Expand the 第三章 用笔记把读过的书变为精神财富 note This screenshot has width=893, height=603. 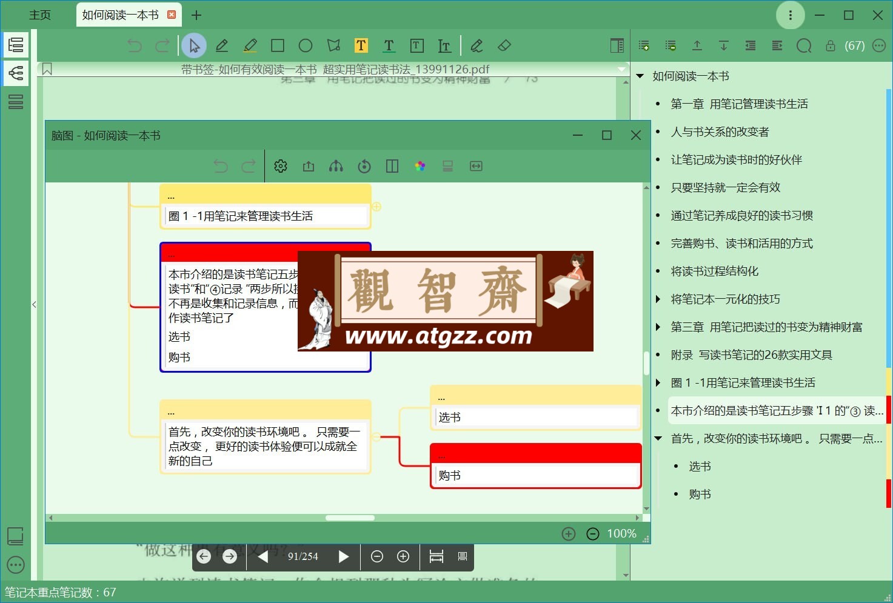(x=658, y=327)
